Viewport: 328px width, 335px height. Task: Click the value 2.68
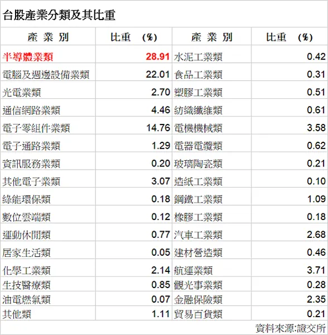[x=316, y=234]
